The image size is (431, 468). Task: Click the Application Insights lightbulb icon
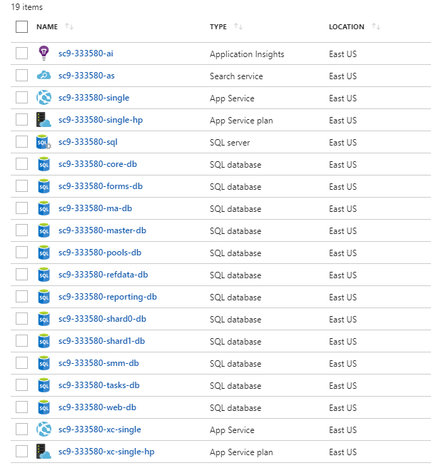44,53
